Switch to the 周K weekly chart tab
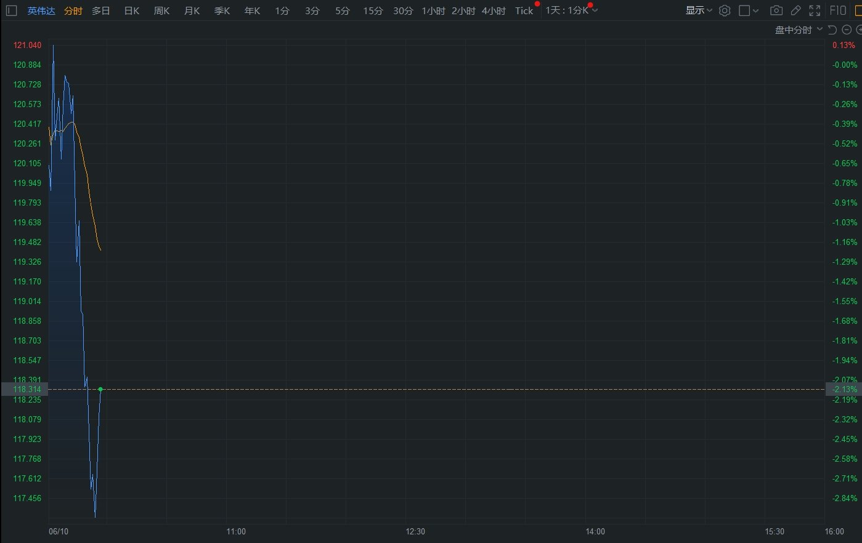Viewport: 862px width, 543px height. 161,10
